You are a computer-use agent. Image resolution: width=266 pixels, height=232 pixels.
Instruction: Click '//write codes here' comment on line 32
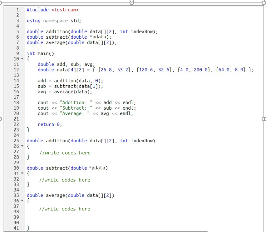tap(65, 180)
